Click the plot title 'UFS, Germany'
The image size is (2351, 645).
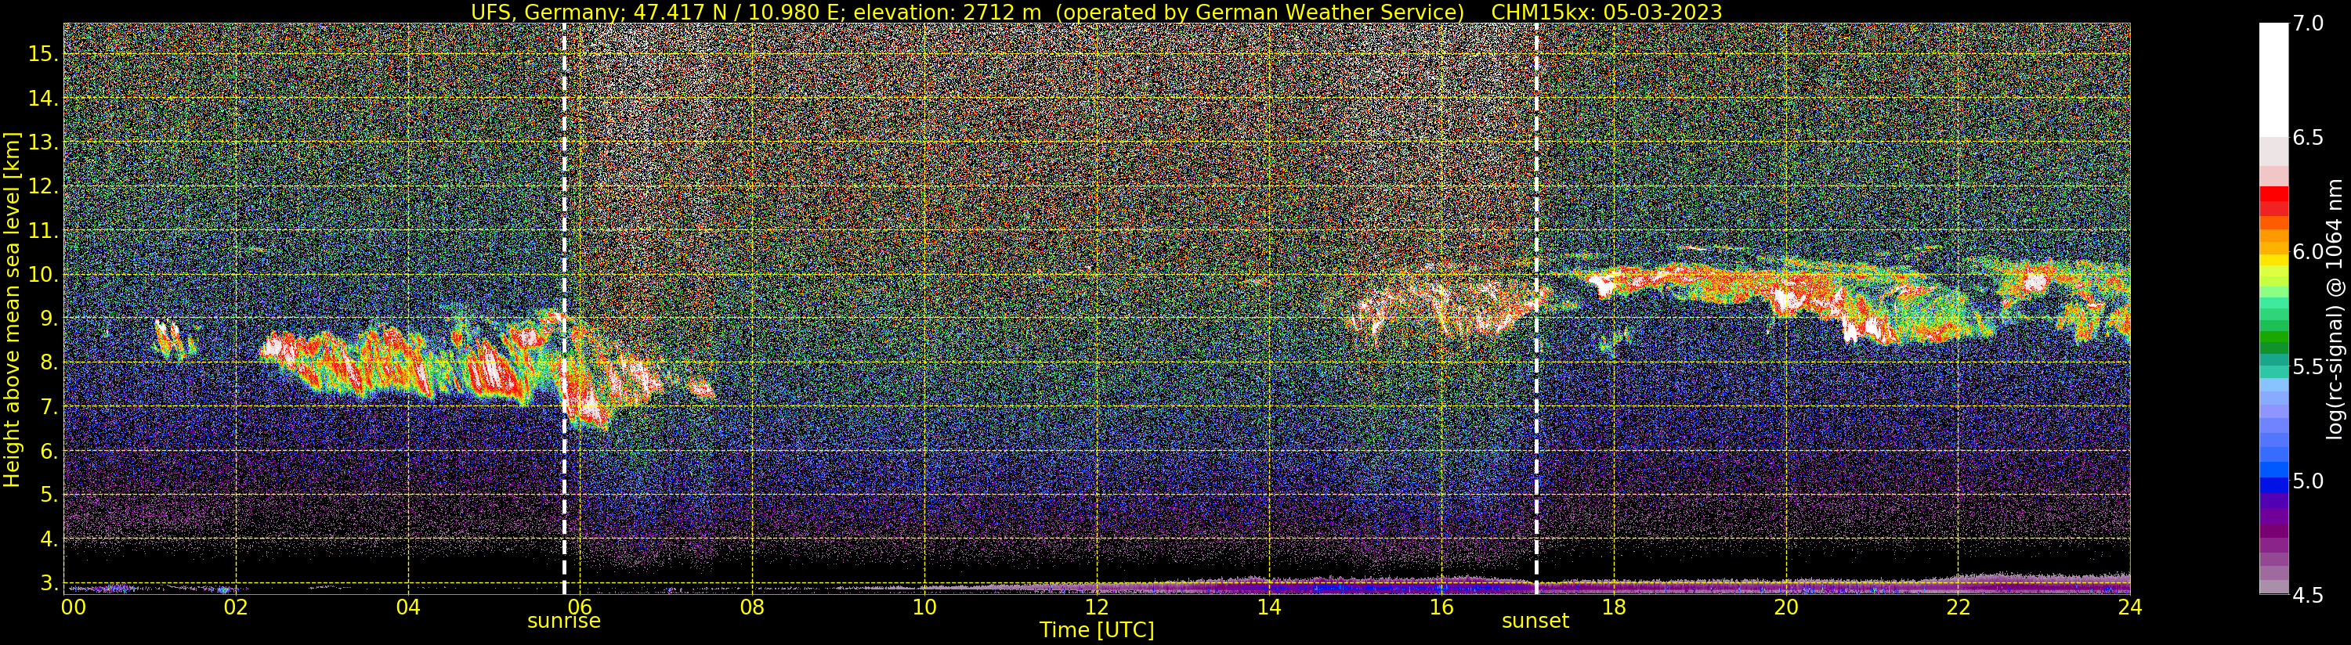pyautogui.click(x=546, y=12)
